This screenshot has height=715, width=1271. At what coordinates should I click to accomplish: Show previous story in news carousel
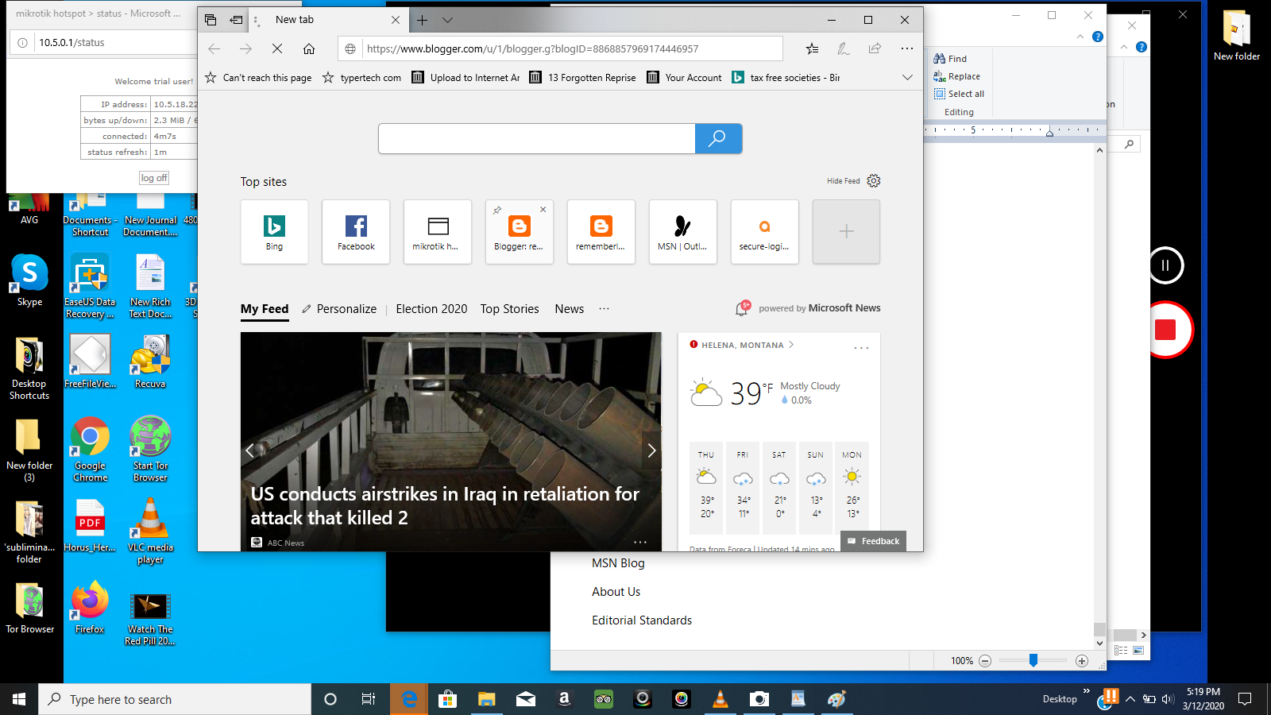click(249, 450)
